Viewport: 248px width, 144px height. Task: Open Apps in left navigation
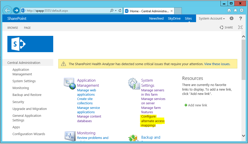16,127
